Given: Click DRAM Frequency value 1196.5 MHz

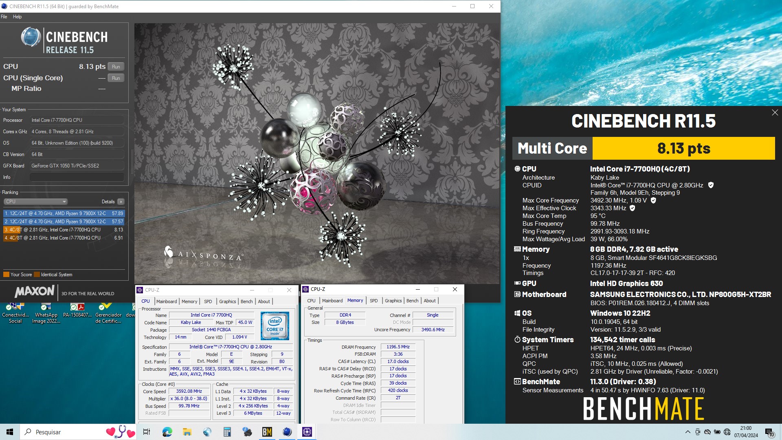Looking at the screenshot, I should [398, 347].
